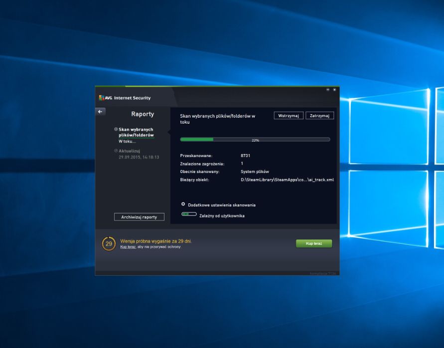Viewport: 444px width, 348px height.
Task: Select Skan wybranych plików/folderów report entry
Action: [136, 132]
